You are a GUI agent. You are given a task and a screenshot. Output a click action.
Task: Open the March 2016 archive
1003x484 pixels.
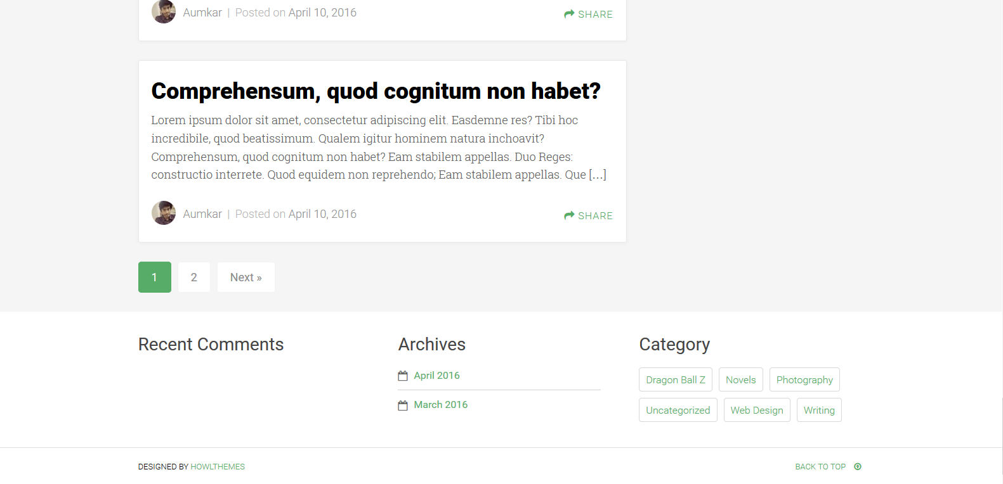coord(440,405)
